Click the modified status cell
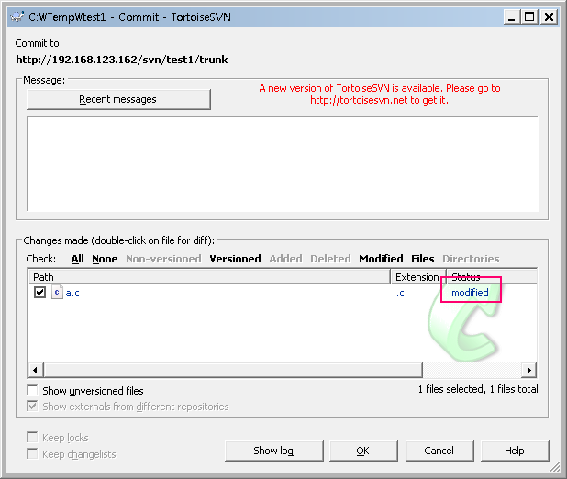Screen dimensions: 567x479 click(x=470, y=293)
